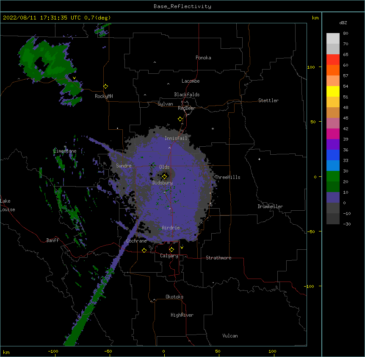The height and width of the screenshot is (357, 365).
Task: Click the Stettler label
Action: pyautogui.click(x=268, y=100)
